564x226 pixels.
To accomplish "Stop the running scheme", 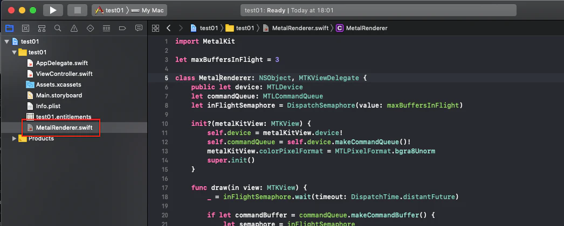I will (x=77, y=10).
